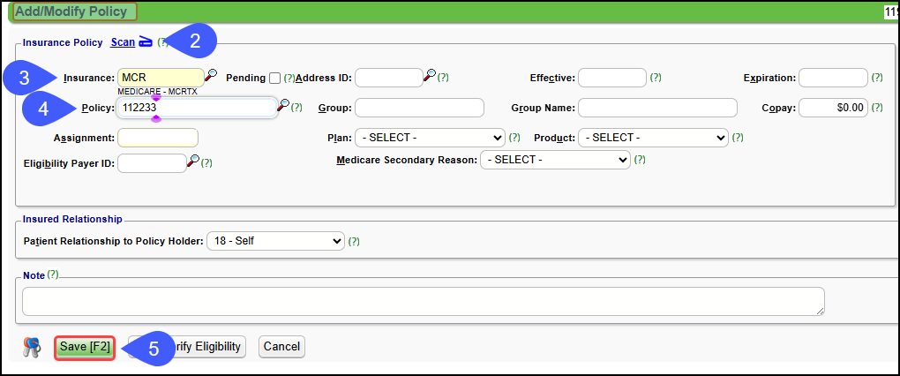Click the scanner icon beside Scan
The height and width of the screenshot is (376, 900).
pos(146,42)
